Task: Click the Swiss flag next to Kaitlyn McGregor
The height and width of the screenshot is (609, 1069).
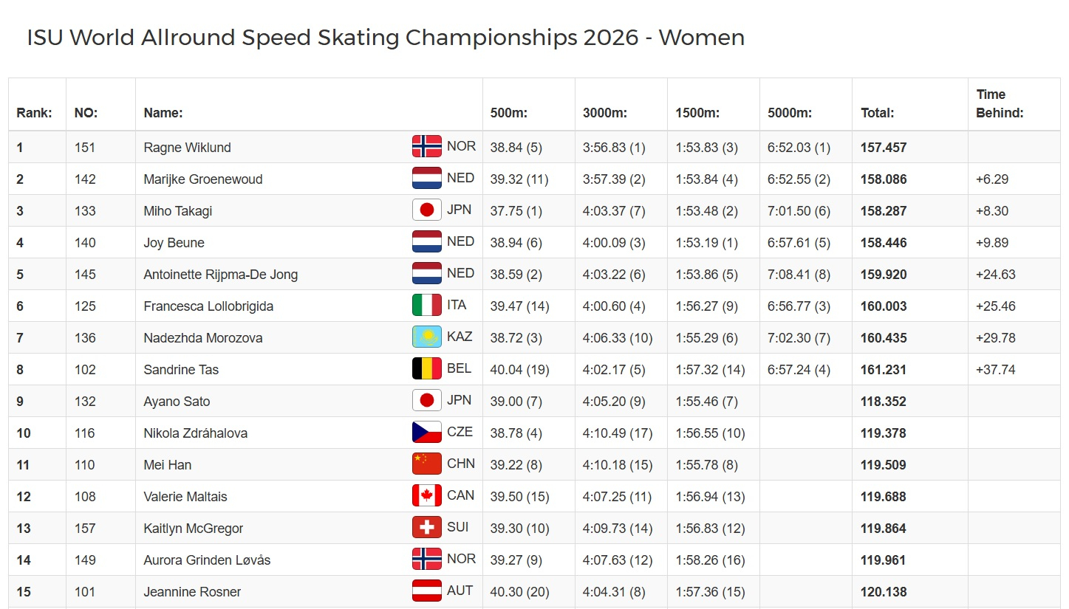Action: pos(427,528)
